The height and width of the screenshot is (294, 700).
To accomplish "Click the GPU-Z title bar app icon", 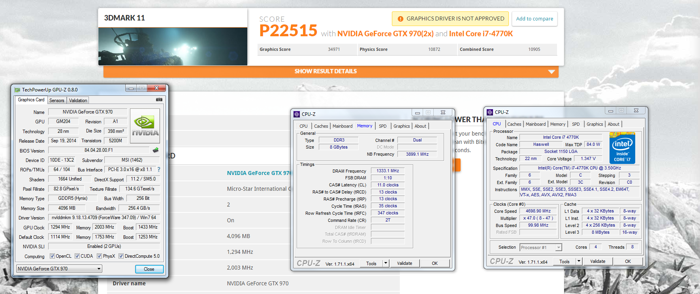I will [x=17, y=90].
